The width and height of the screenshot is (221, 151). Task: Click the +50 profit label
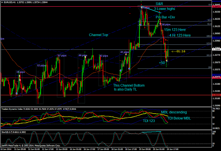tap(162, 63)
